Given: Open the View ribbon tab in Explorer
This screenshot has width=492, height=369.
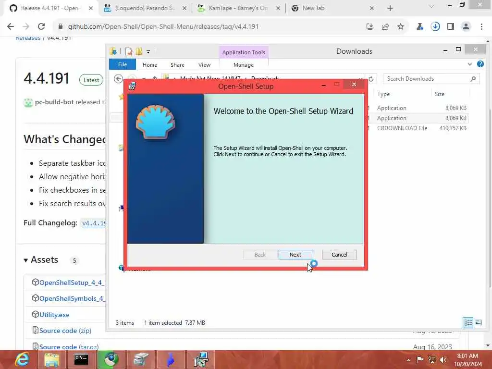Looking at the screenshot, I should [x=204, y=65].
